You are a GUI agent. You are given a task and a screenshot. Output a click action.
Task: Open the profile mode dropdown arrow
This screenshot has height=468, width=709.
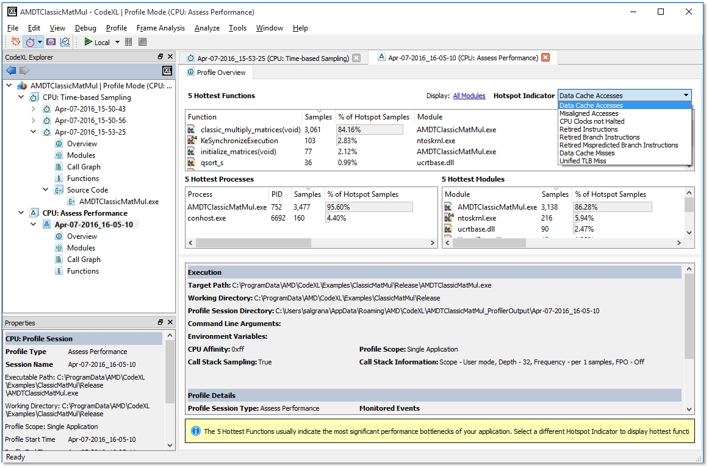pyautogui.click(x=40, y=42)
